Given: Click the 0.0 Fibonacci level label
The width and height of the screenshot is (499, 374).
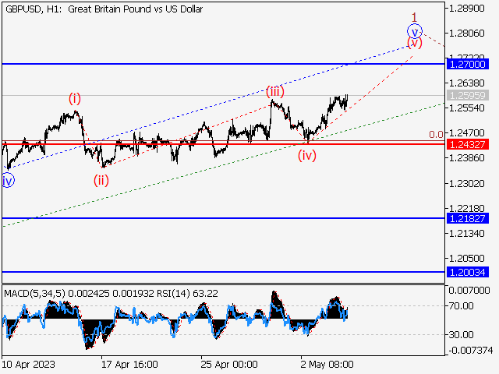Looking at the screenshot, I should tap(436, 135).
